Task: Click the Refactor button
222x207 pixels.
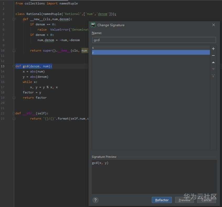Action: click(x=162, y=200)
